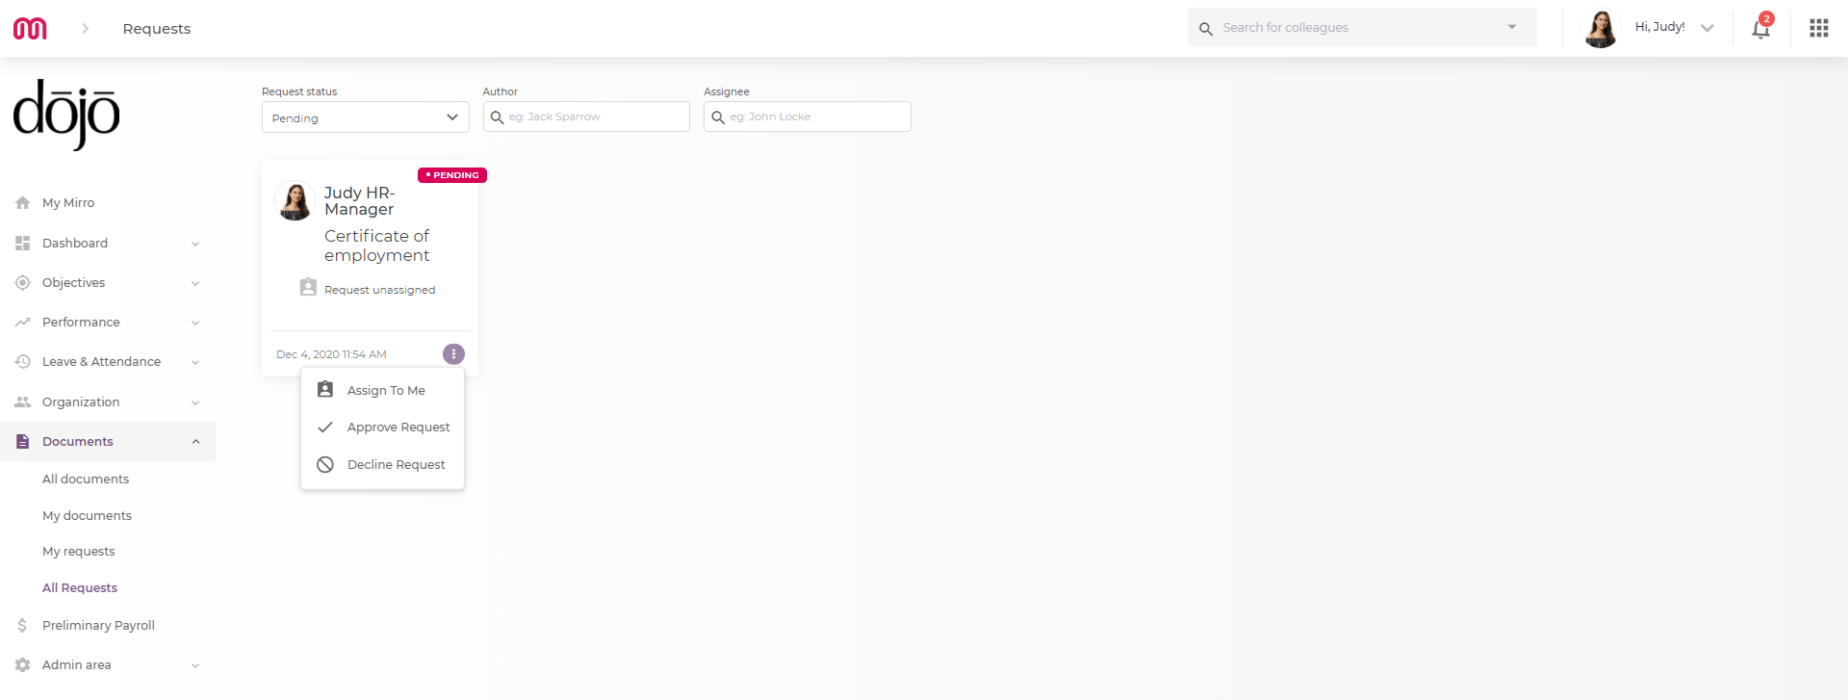
Task: Click the Decline Request ban icon
Action: coord(325,465)
